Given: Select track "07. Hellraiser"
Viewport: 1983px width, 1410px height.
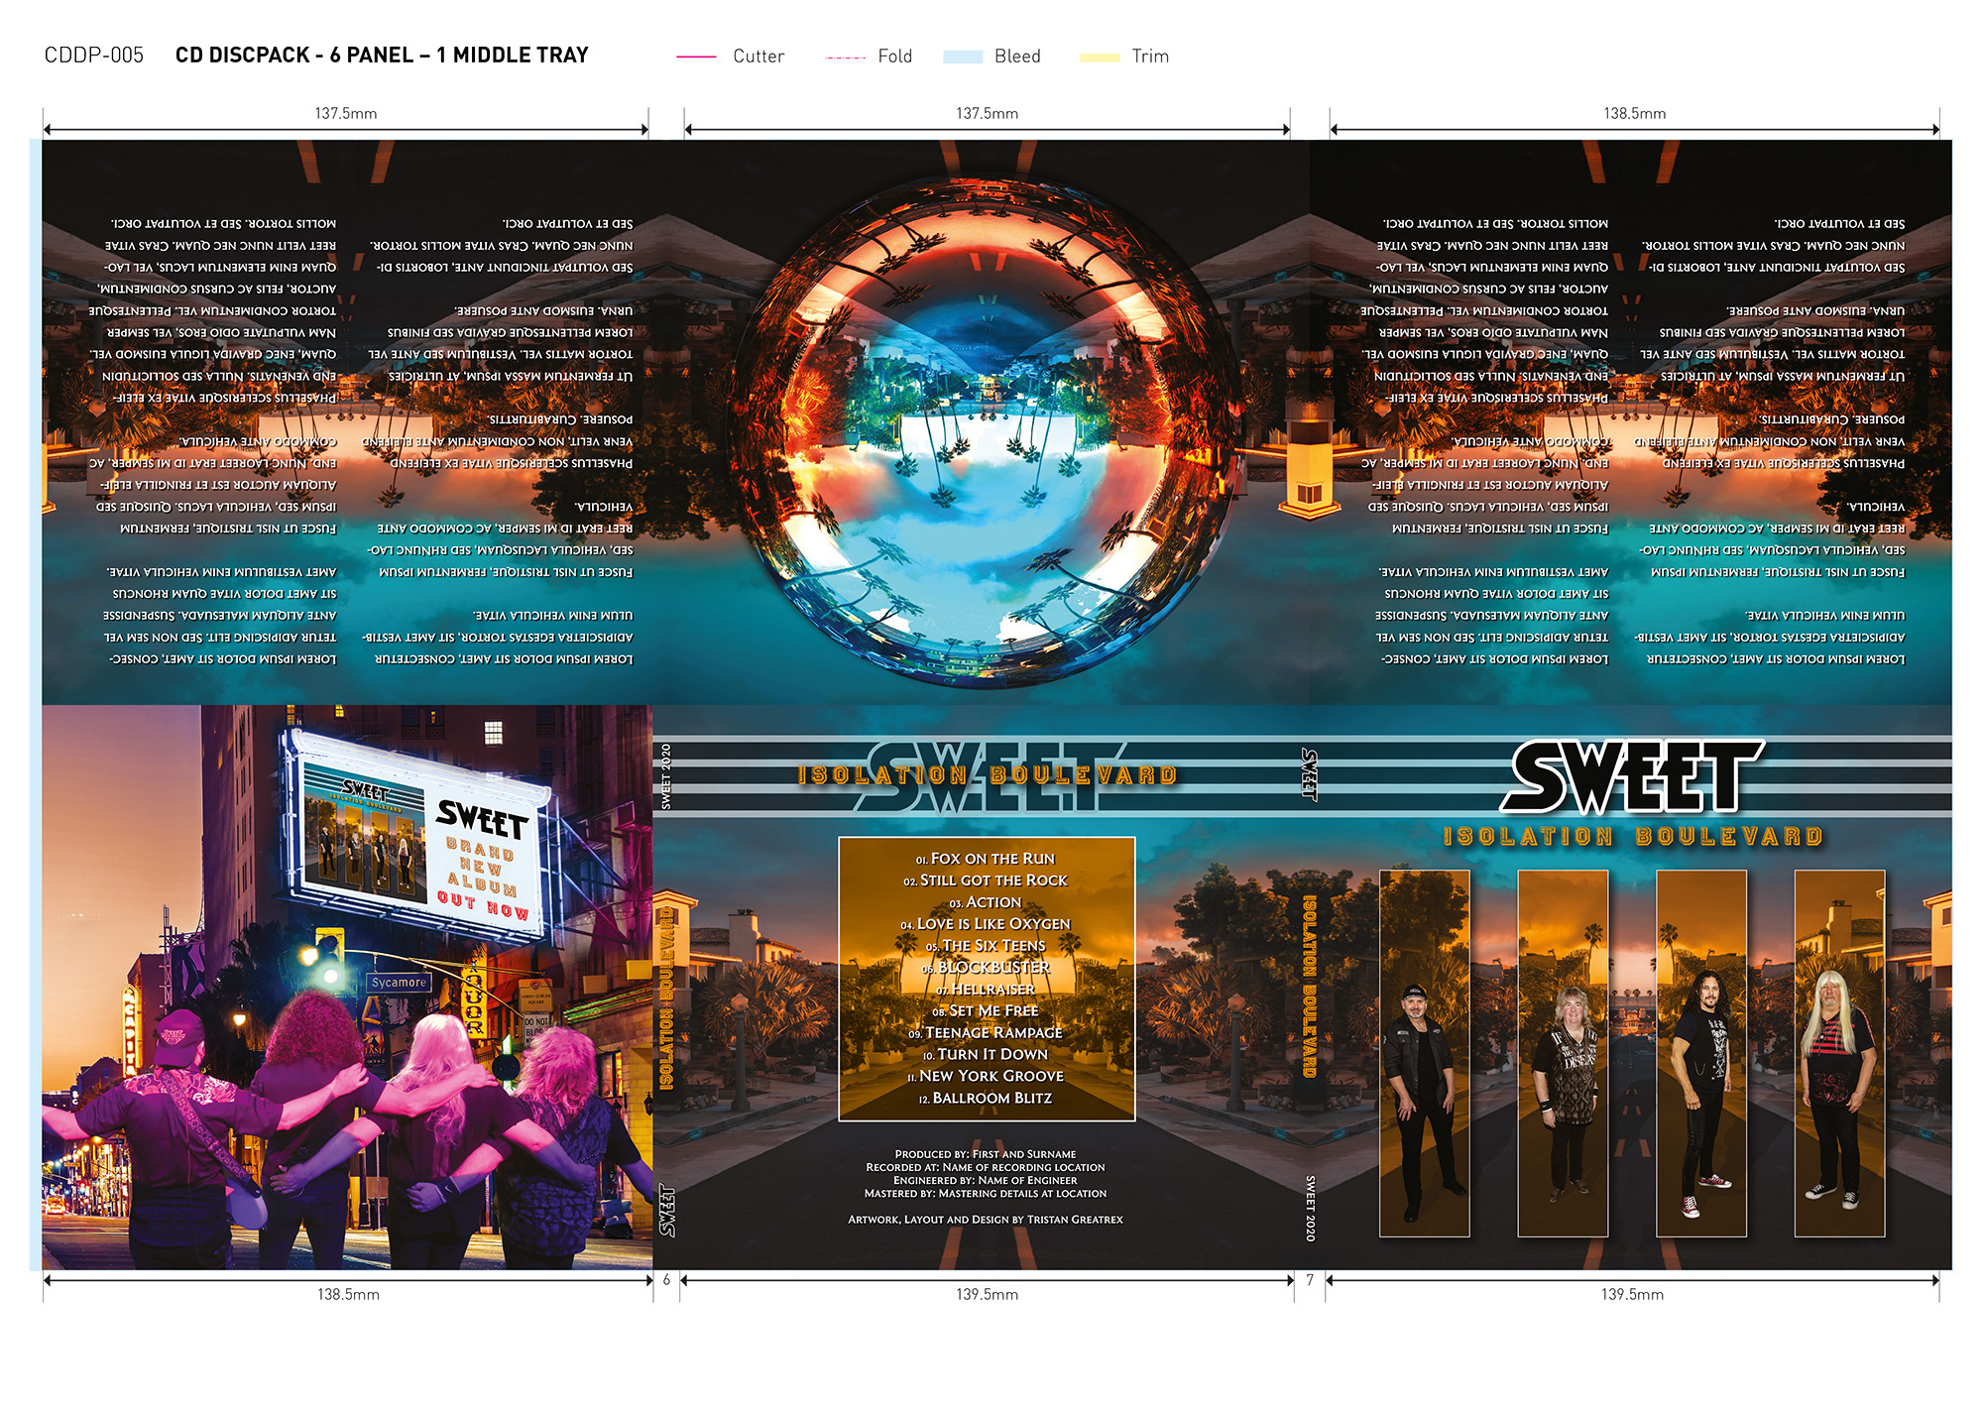Looking at the screenshot, I should pos(986,990).
